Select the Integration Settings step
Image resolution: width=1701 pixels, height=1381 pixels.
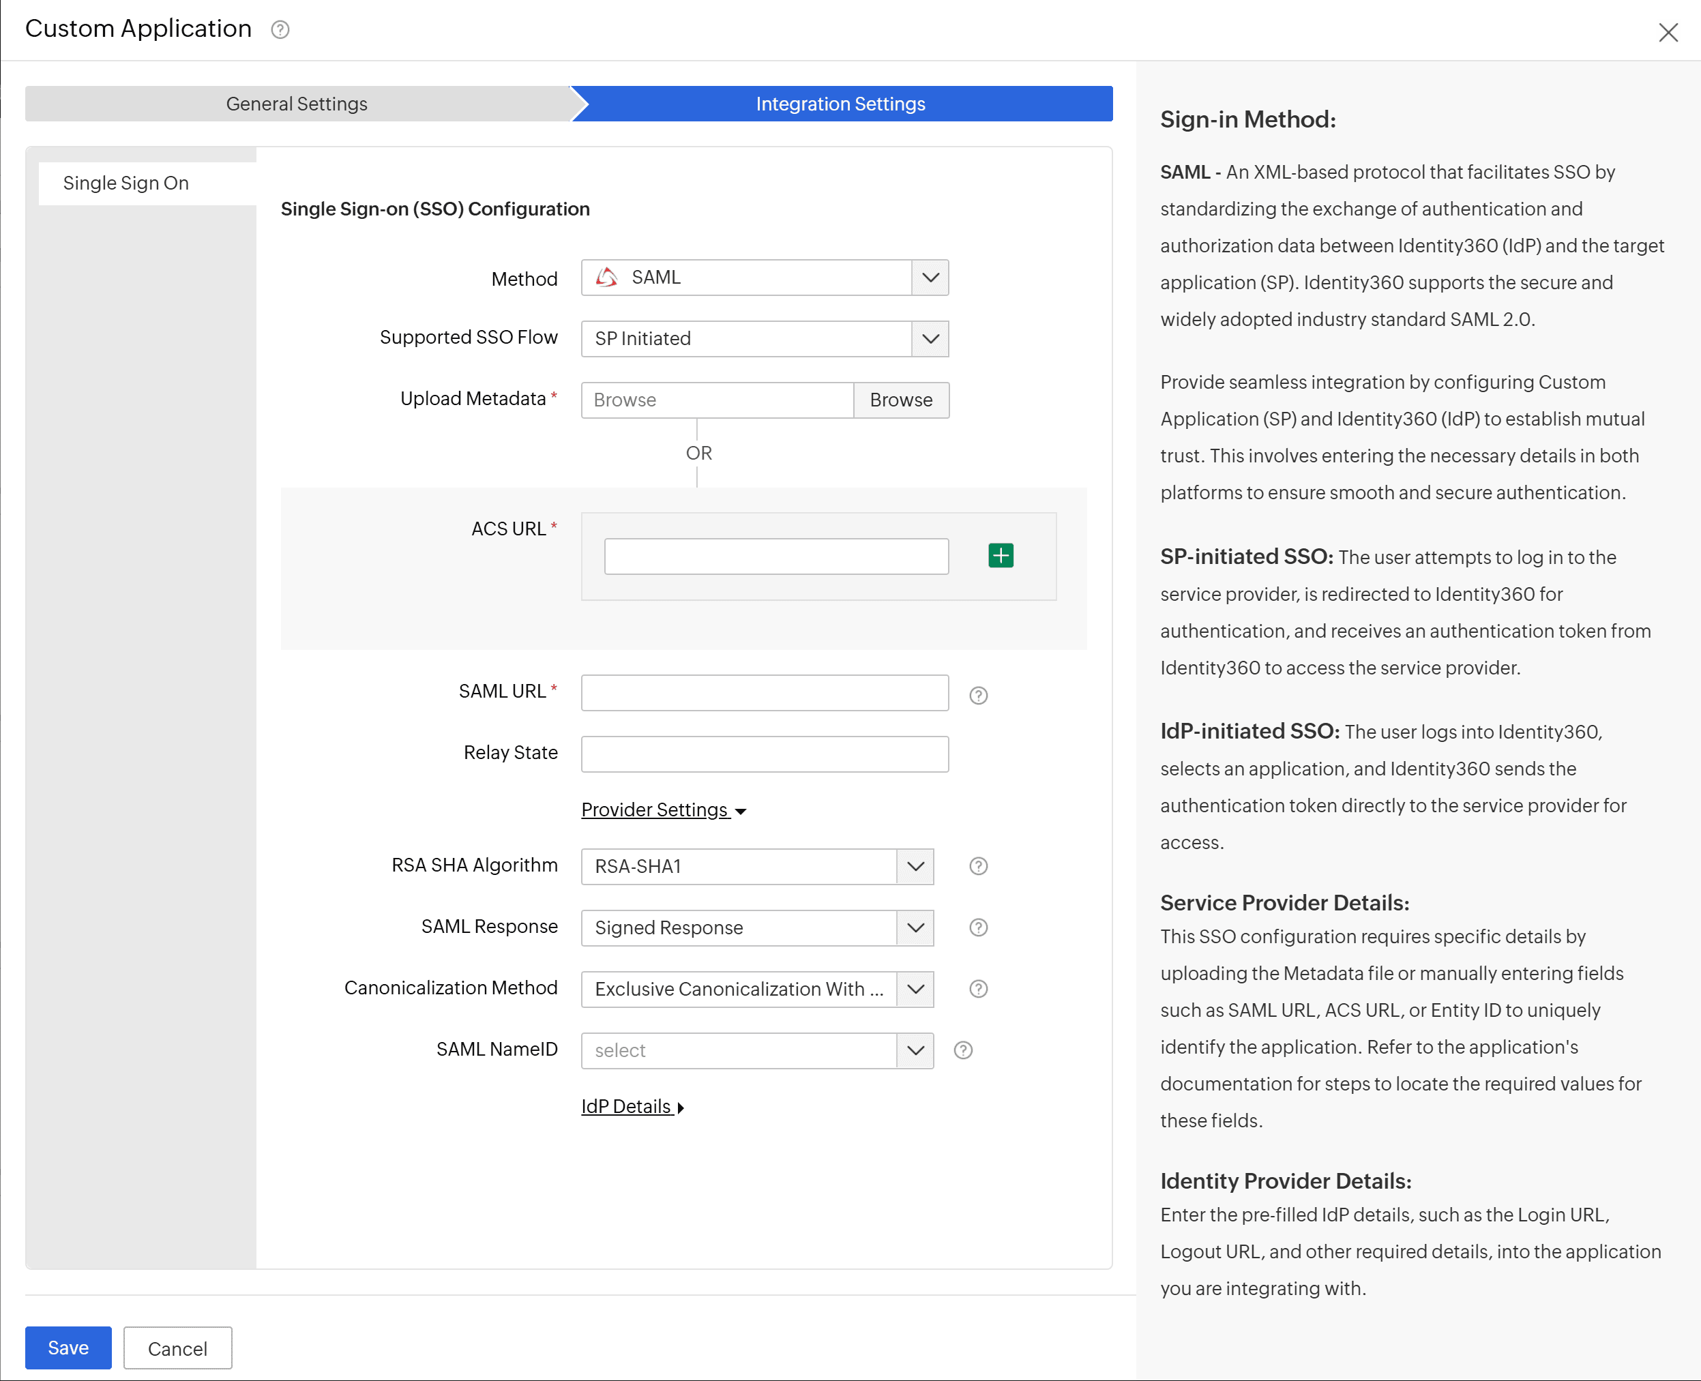click(x=841, y=104)
